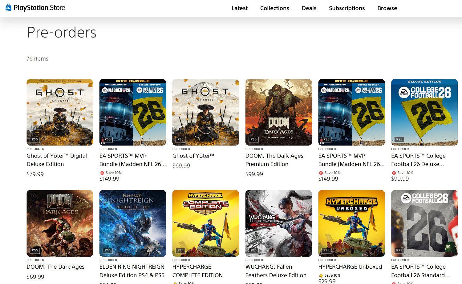The image size is (462, 284).
Task: Go to the Deals section
Action: point(309,8)
